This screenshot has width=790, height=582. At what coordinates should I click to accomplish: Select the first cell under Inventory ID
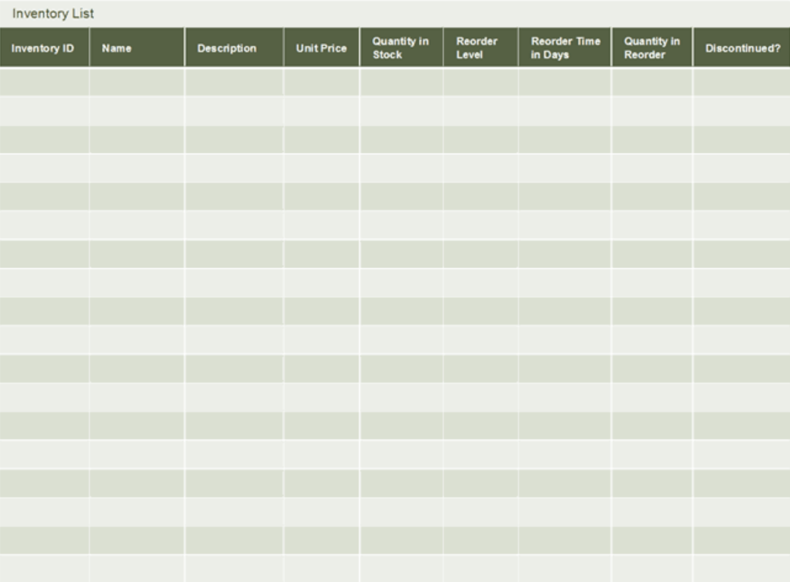44,81
